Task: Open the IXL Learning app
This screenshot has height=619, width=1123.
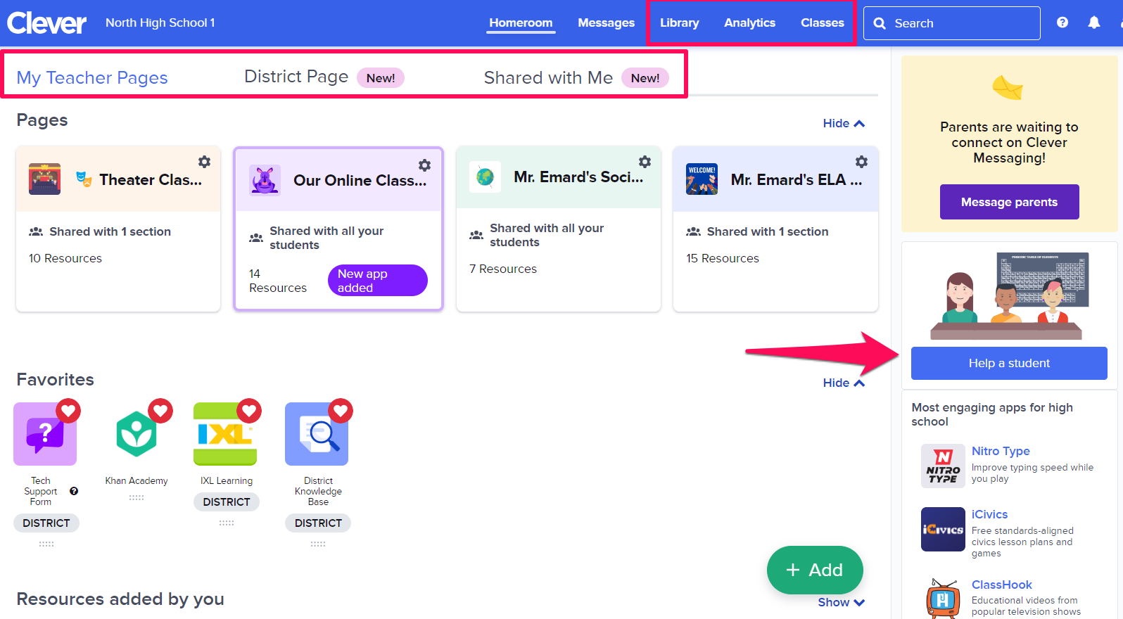Action: [x=225, y=434]
